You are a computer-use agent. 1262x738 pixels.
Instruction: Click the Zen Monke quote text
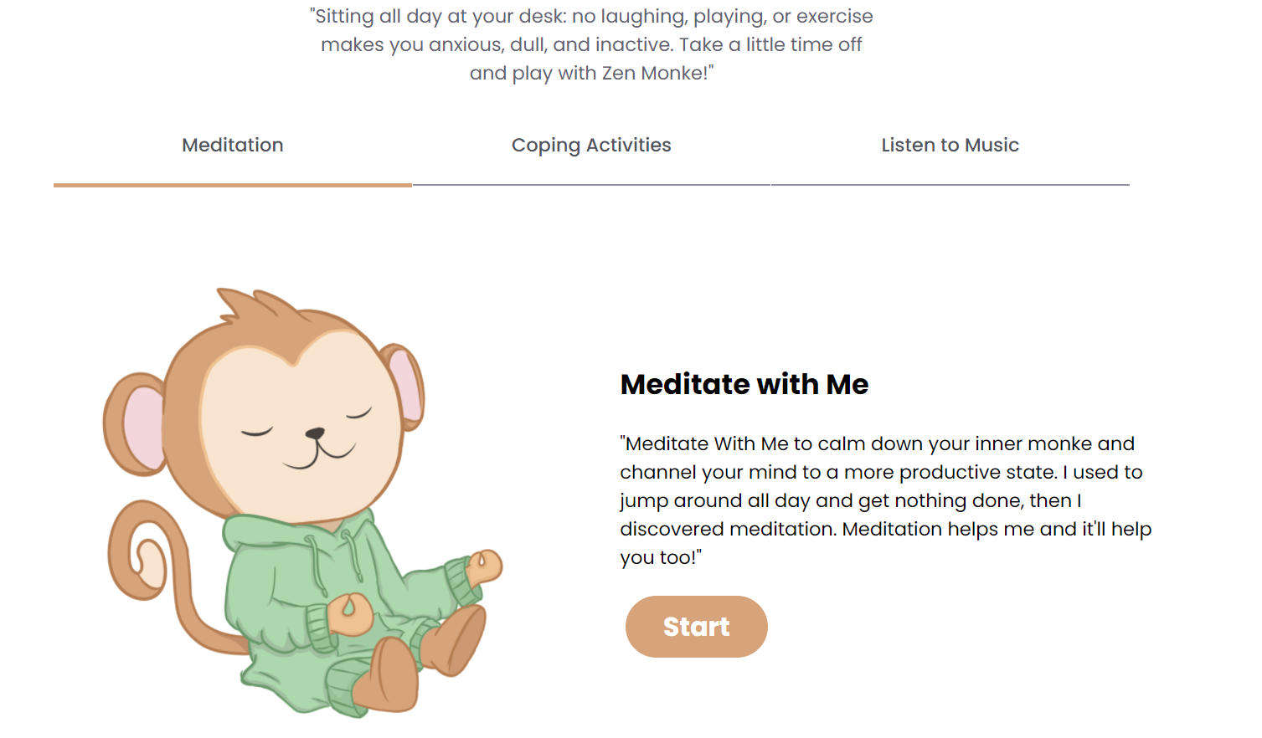click(x=591, y=44)
